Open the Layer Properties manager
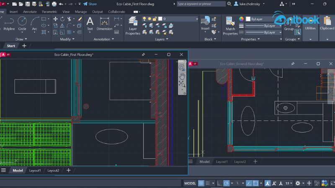This screenshot has height=188, width=335. tap(133, 26)
